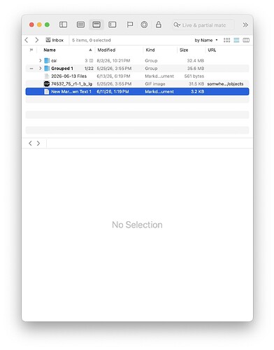Open the by Name sort dropdown
Image resolution: width=274 pixels, height=350 pixels.
pos(206,41)
